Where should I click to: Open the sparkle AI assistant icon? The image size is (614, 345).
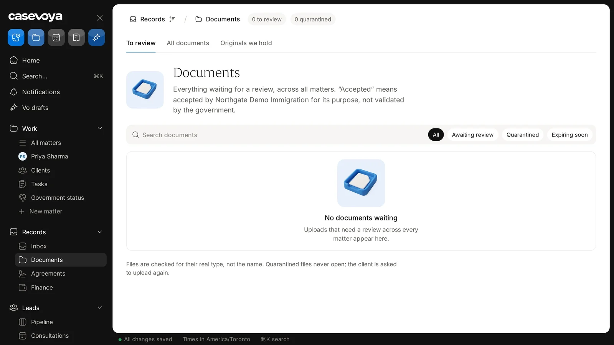[x=96, y=38]
